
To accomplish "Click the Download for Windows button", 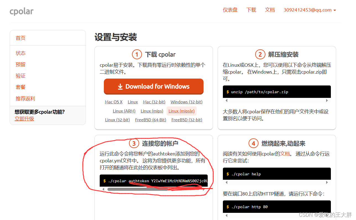I will [154, 86].
